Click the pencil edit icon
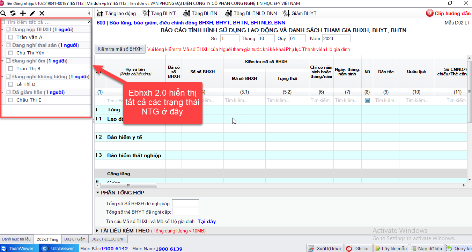The width and height of the screenshot is (472, 252). click(x=32, y=13)
